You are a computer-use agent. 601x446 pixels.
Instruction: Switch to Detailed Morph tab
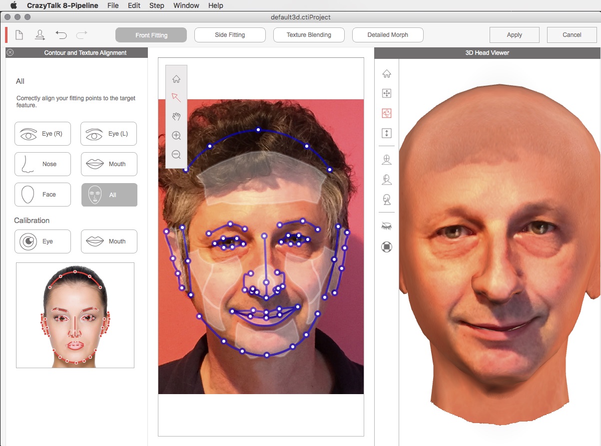(388, 35)
